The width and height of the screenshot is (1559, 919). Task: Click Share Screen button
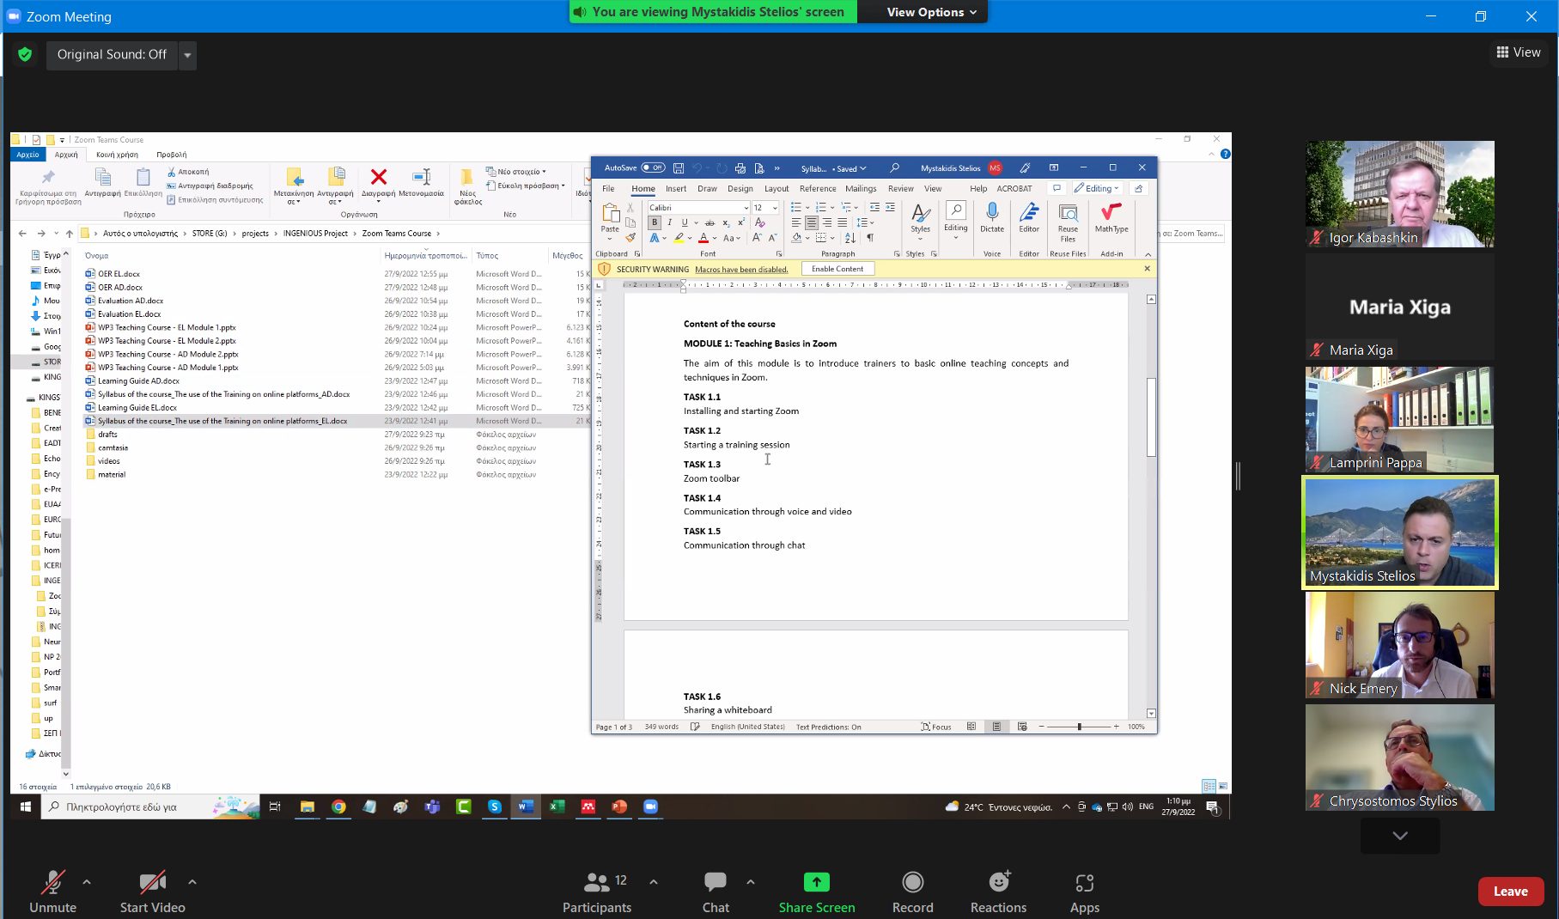pos(817,892)
